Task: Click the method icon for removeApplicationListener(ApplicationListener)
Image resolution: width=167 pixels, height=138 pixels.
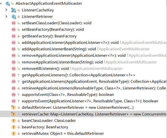Action: click(14, 56)
